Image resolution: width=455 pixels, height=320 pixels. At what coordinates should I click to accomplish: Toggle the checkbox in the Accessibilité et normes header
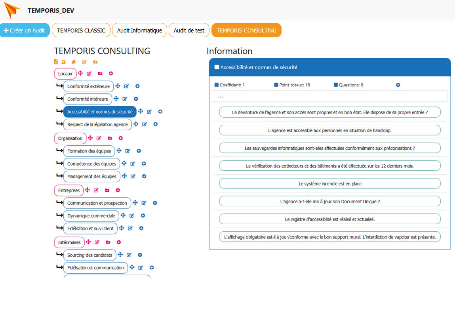[x=217, y=67]
